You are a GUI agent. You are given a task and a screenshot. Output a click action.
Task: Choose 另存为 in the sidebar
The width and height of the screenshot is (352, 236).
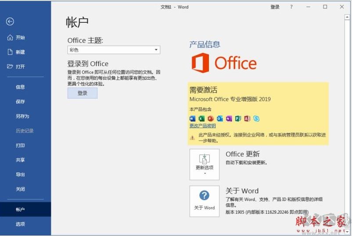click(x=22, y=116)
